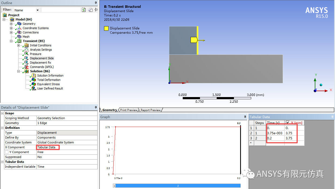
Task: Switch to the Report Preview tab
Action: 151,110
